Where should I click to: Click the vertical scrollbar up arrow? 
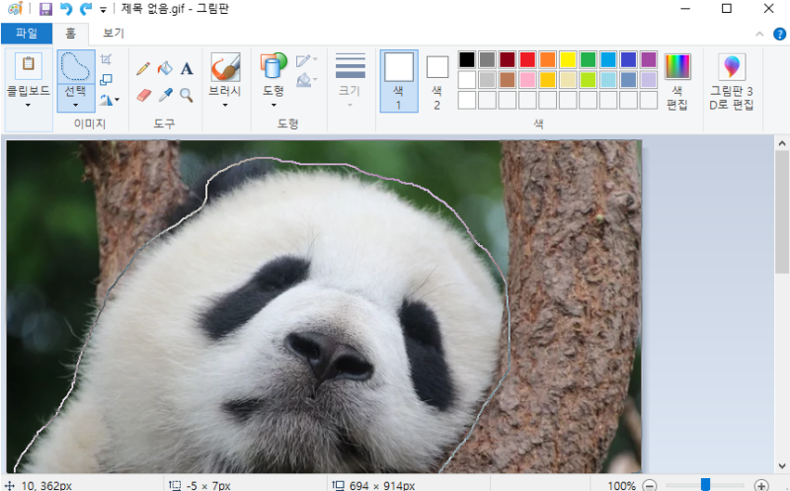[x=782, y=143]
